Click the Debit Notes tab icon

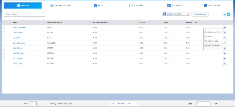206,5
